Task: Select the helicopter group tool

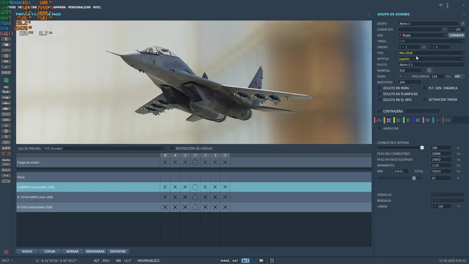Action: tap(6, 98)
